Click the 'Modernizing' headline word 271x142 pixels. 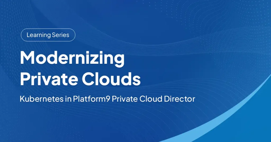coord(72,59)
